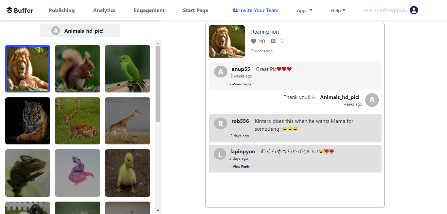Select the tiger photo thumbnail
Image resolution: width=447 pixels, height=214 pixels.
point(28,121)
